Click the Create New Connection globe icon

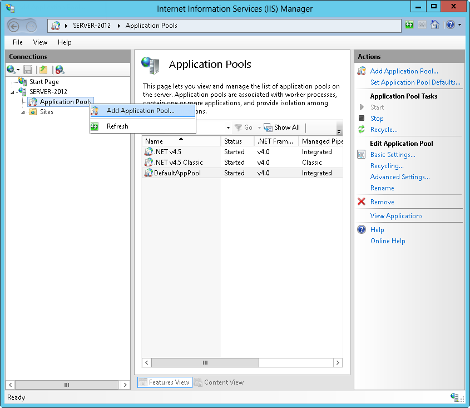point(11,70)
